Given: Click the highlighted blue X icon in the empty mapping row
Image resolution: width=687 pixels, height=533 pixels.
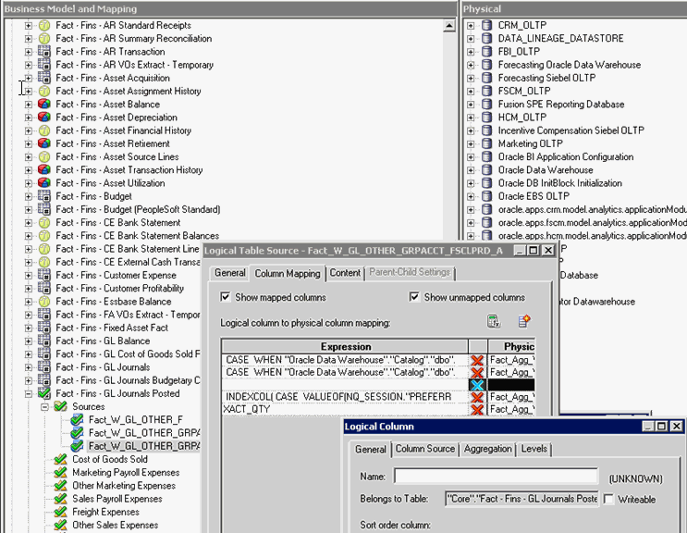Looking at the screenshot, I should (477, 385).
